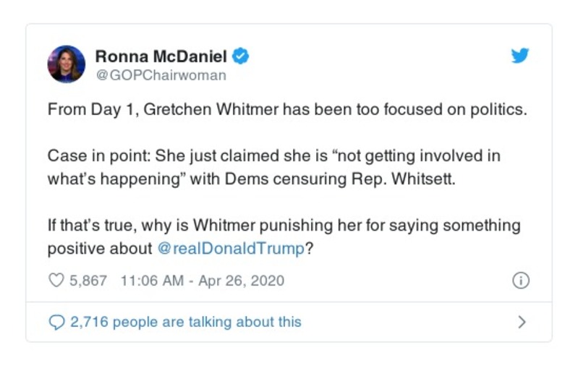Open "2,716 people are talking about this"
The image size is (578, 371).
(x=185, y=323)
